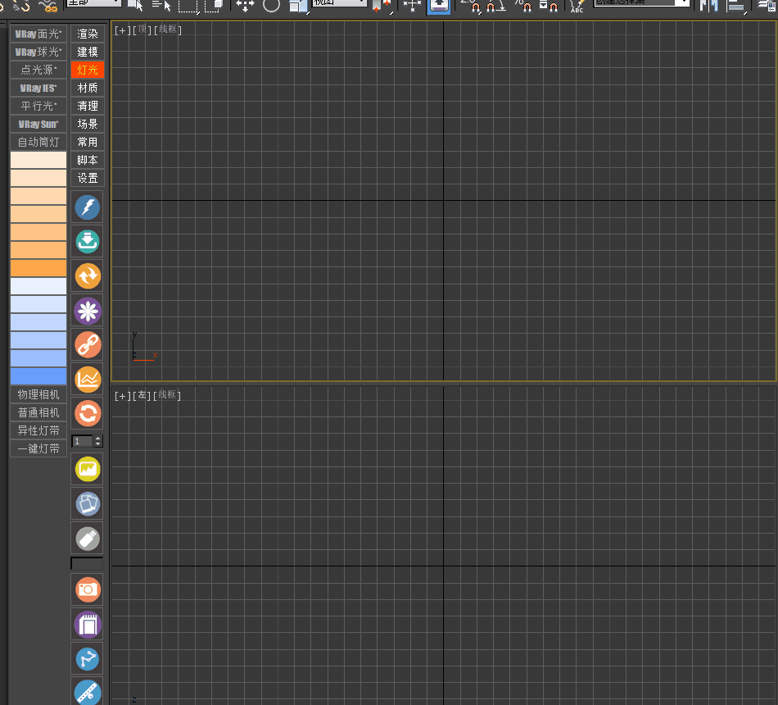Click the number field showing 1
Viewport: 778px width, 705px height.
82,441
